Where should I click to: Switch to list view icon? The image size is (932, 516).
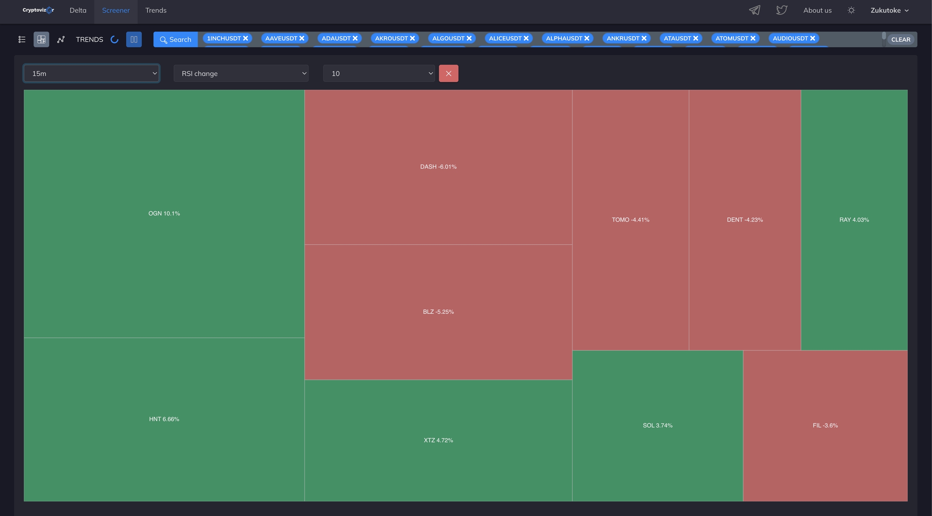(x=22, y=39)
